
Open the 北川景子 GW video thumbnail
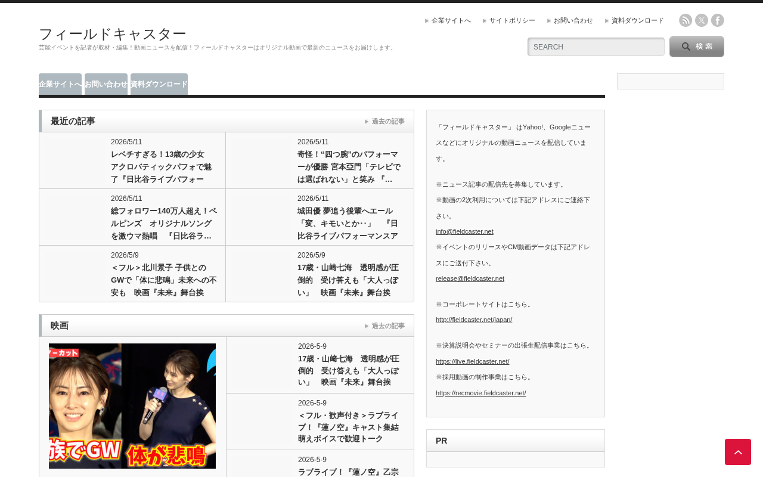132,406
